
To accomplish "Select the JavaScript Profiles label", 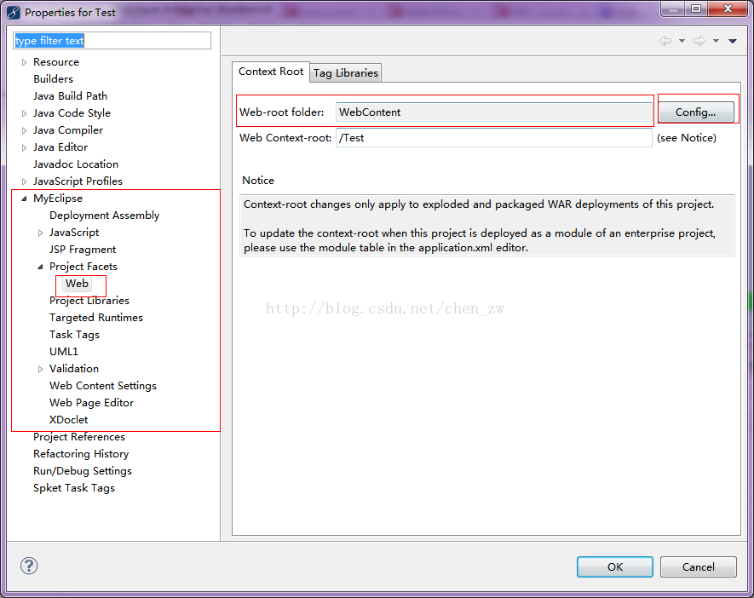I will point(78,181).
